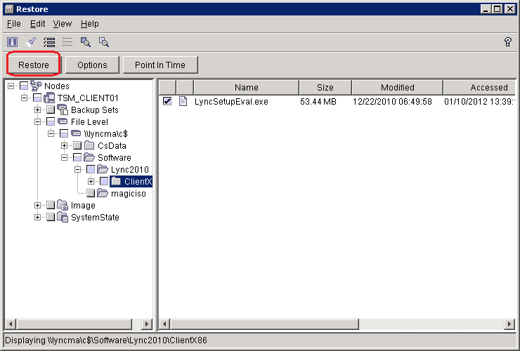
Task: Click the flashlight search icon in toolbar
Action: coord(30,42)
